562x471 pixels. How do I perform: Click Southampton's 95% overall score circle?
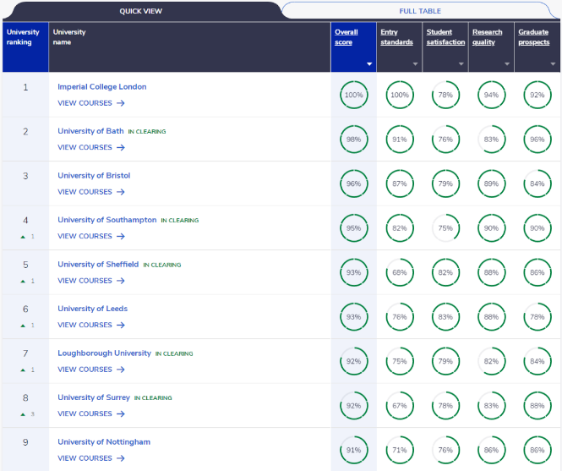point(354,228)
